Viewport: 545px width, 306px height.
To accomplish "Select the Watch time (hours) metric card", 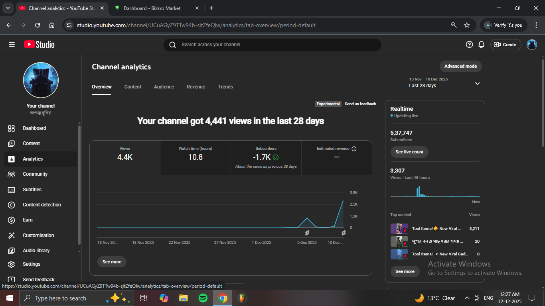I will [195, 158].
